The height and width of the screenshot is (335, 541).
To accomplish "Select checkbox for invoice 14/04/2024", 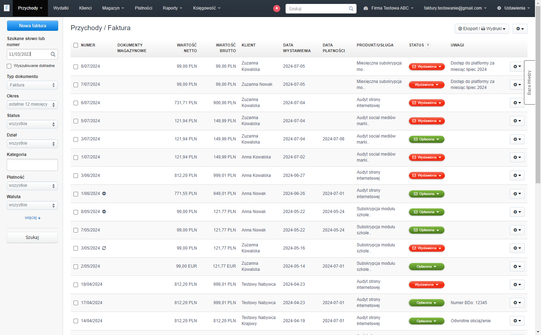I will 76,321.
